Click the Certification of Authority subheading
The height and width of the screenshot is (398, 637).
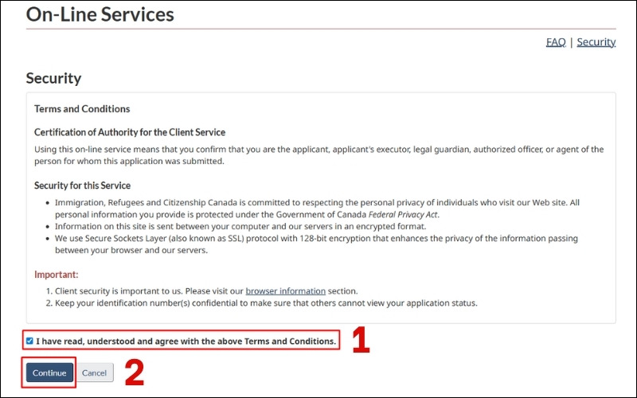click(x=130, y=132)
